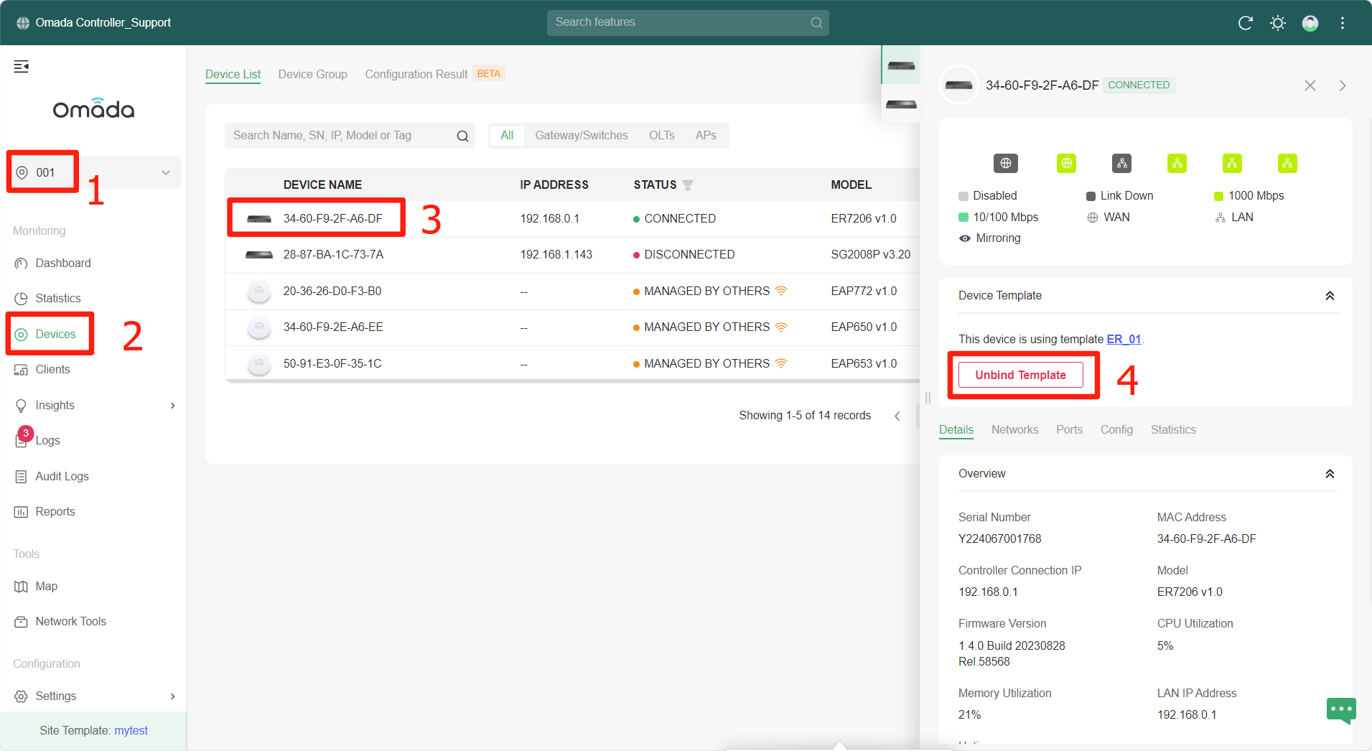Focus the Search features field
1372x751 pixels.
click(688, 23)
